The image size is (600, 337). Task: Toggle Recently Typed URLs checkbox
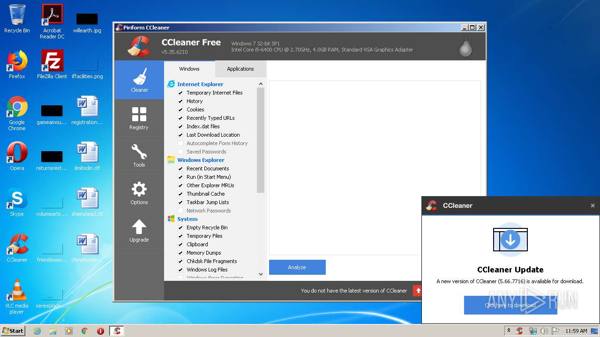click(x=180, y=118)
